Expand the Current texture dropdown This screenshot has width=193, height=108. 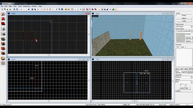point(191,31)
